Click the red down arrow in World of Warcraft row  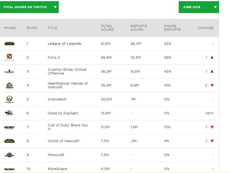point(212,141)
